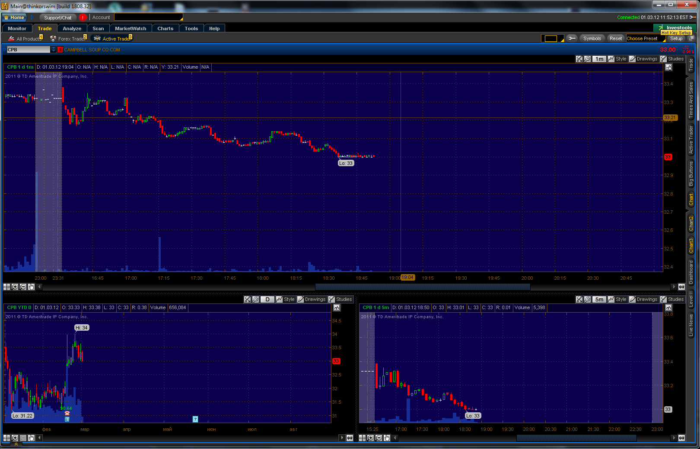Open the wrench chart settings on the 1m chart
Viewport: 700px width, 449px height.
588,59
